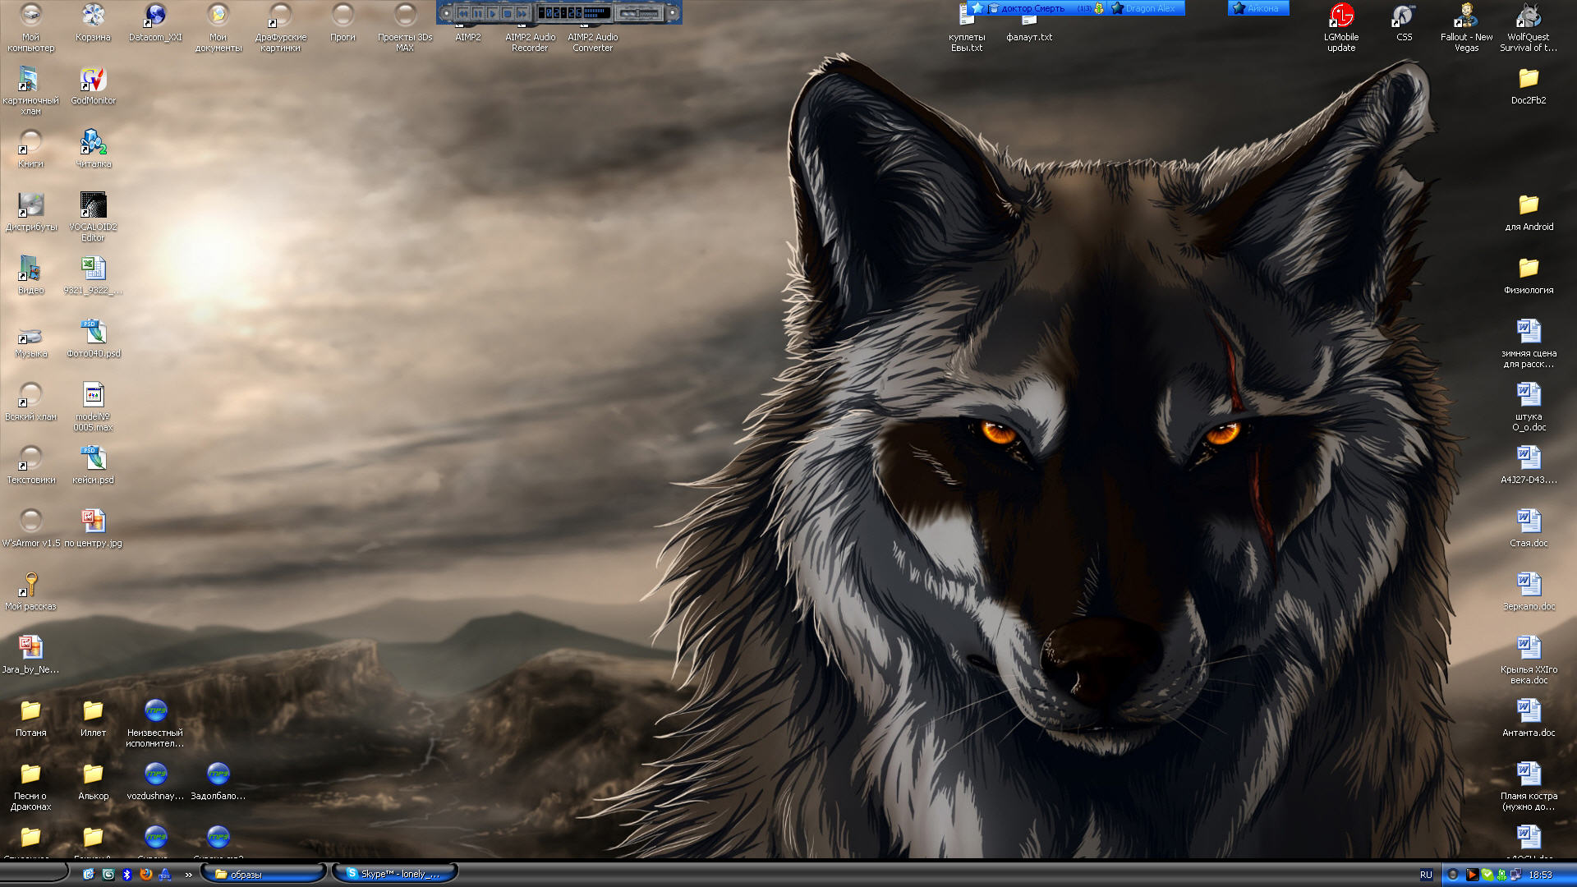Open the Дистрибуты shortcut
1577x887 pixels.
click(30, 212)
